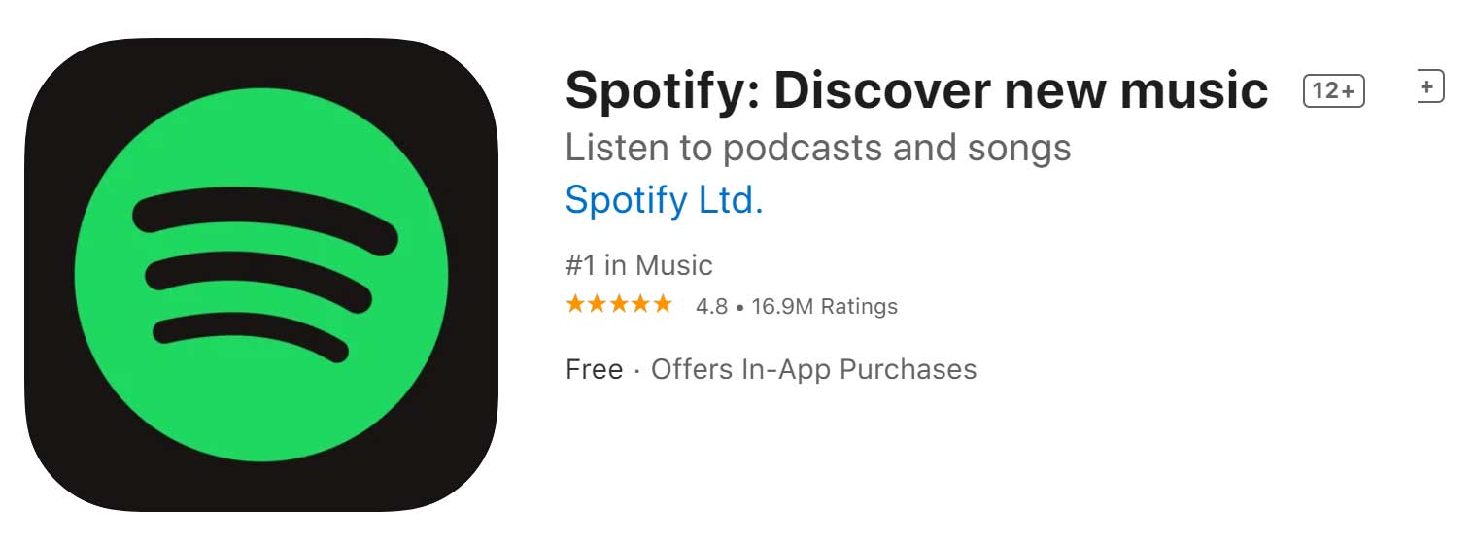The image size is (1474, 543).
Task: Open the 16.9M Ratings text
Action: click(824, 307)
